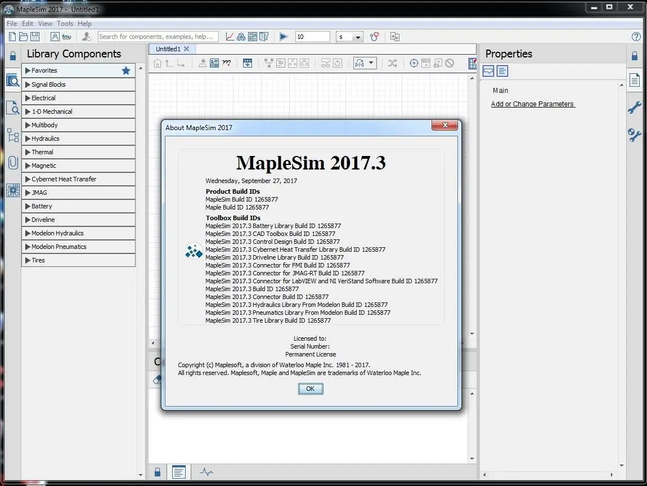This screenshot has height=486, width=647.
Task: Expand the Signal Blocks palette
Action: [78, 84]
